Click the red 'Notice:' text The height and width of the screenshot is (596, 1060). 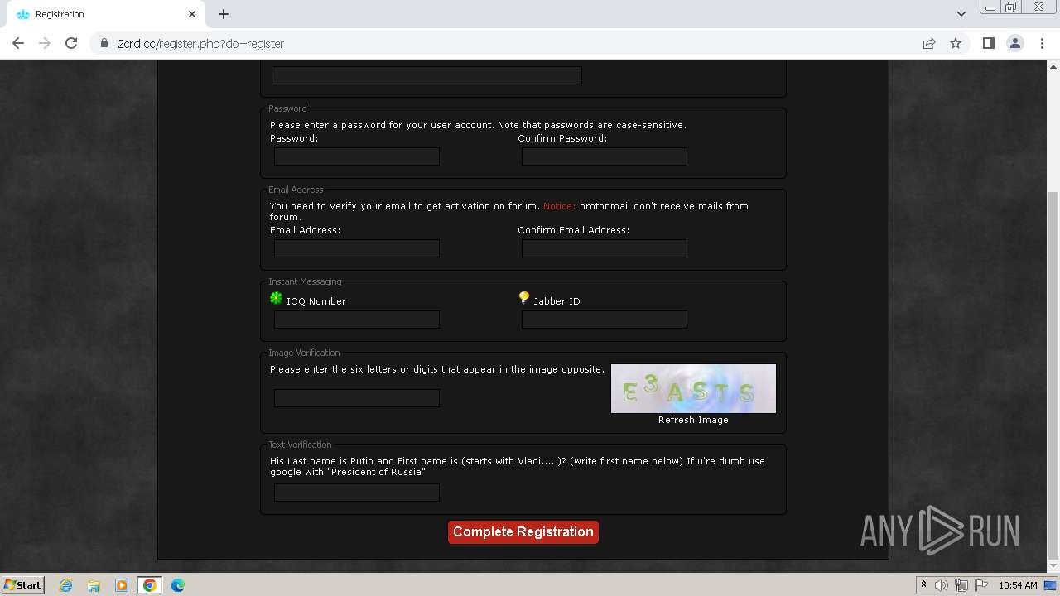(559, 206)
